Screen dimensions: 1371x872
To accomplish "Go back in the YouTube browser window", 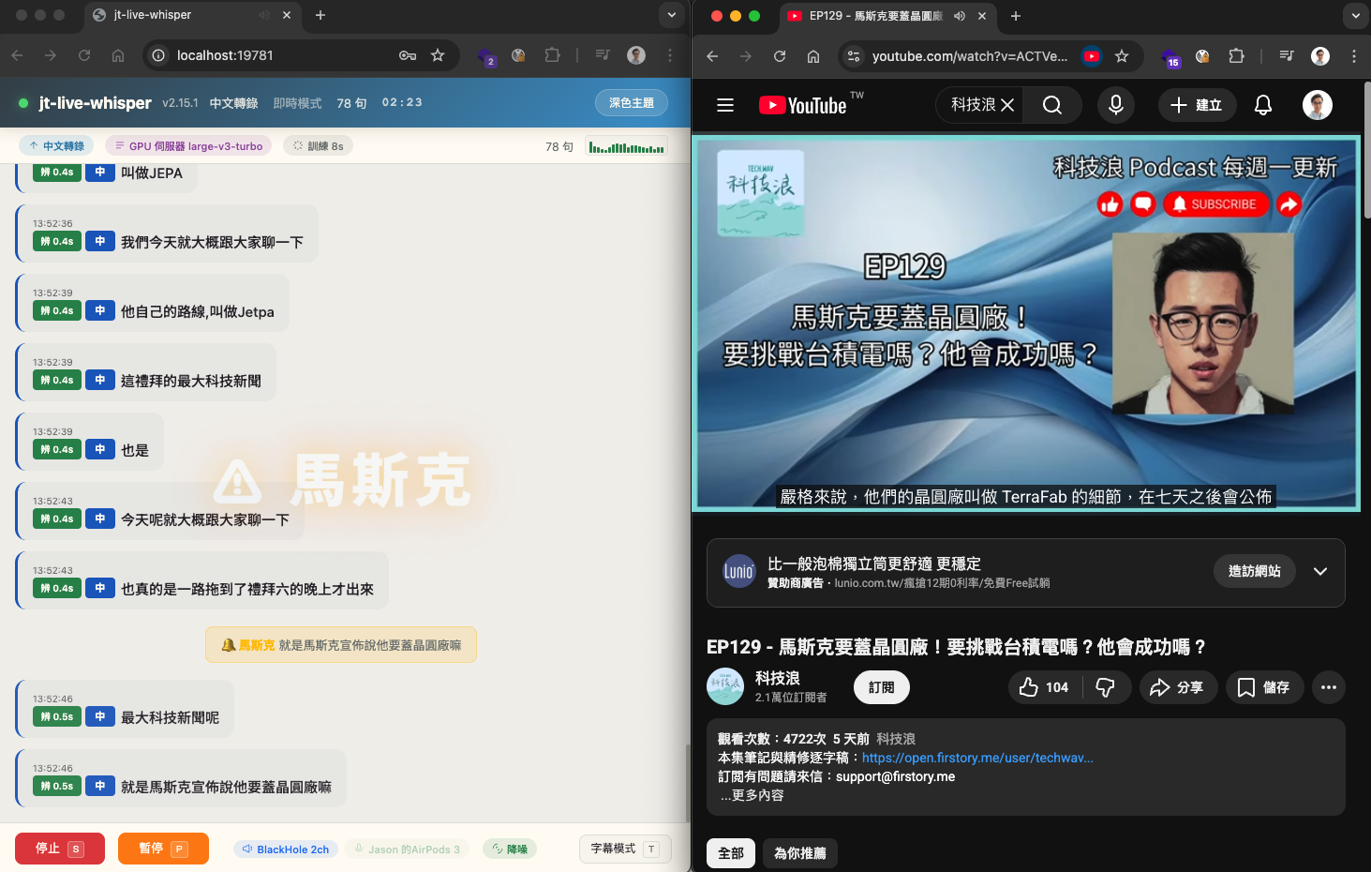I will tap(712, 56).
